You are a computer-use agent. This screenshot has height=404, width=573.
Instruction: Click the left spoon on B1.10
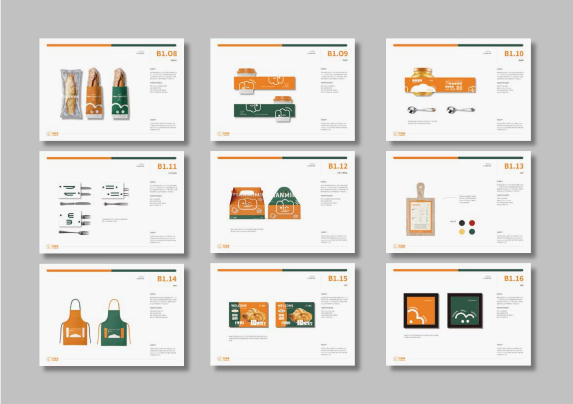click(x=421, y=110)
